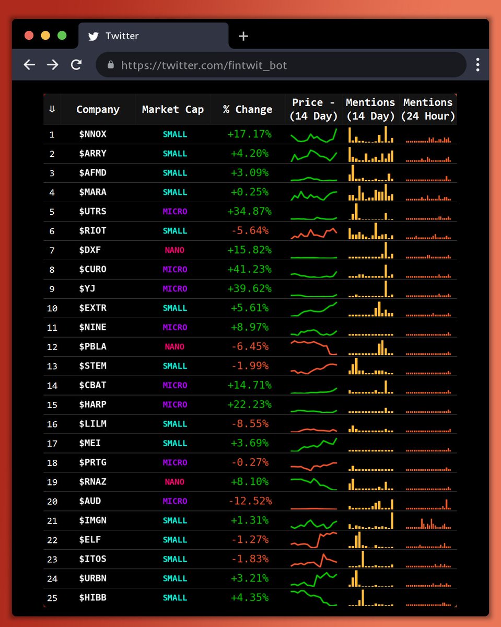Click the $ARRY 14-day mentions bar chart

point(371,154)
